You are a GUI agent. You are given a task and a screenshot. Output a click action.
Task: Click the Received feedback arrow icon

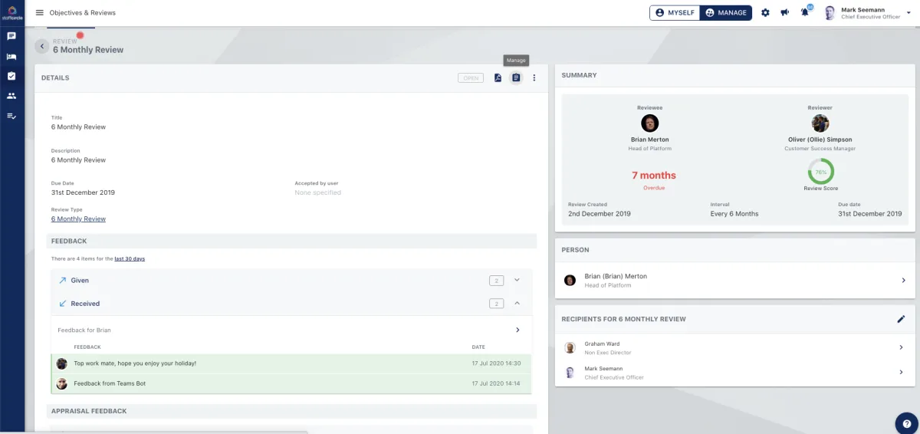(x=63, y=304)
